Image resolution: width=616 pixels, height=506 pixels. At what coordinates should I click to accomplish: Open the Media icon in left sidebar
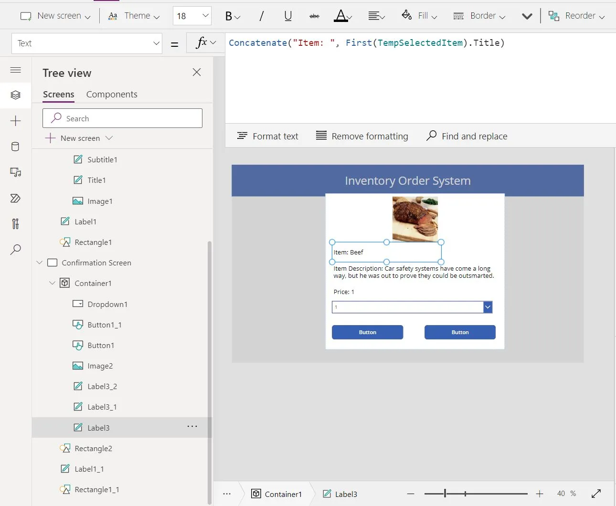click(x=15, y=172)
